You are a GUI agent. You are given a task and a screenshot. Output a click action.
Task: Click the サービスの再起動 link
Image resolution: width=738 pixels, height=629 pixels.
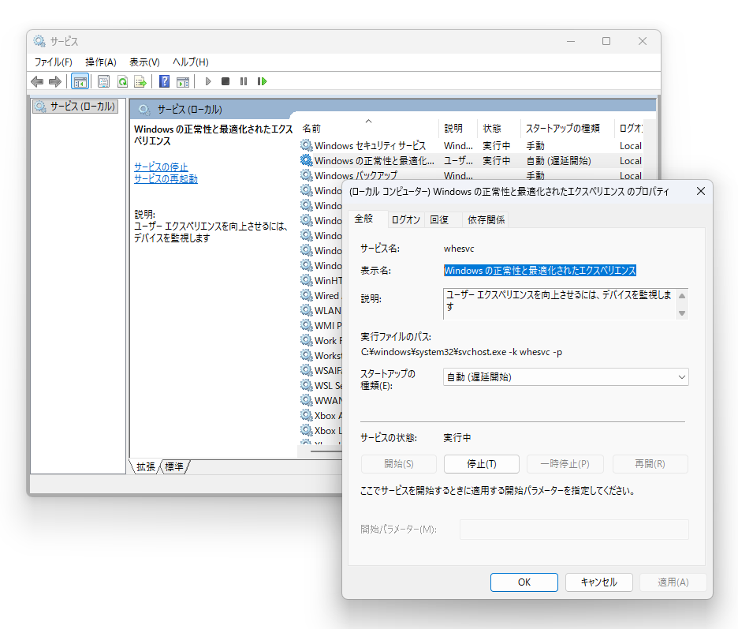166,179
